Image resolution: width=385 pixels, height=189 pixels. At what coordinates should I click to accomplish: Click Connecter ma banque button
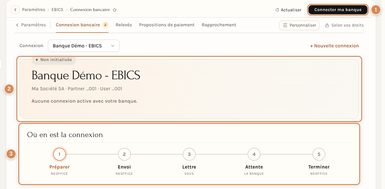[338, 10]
